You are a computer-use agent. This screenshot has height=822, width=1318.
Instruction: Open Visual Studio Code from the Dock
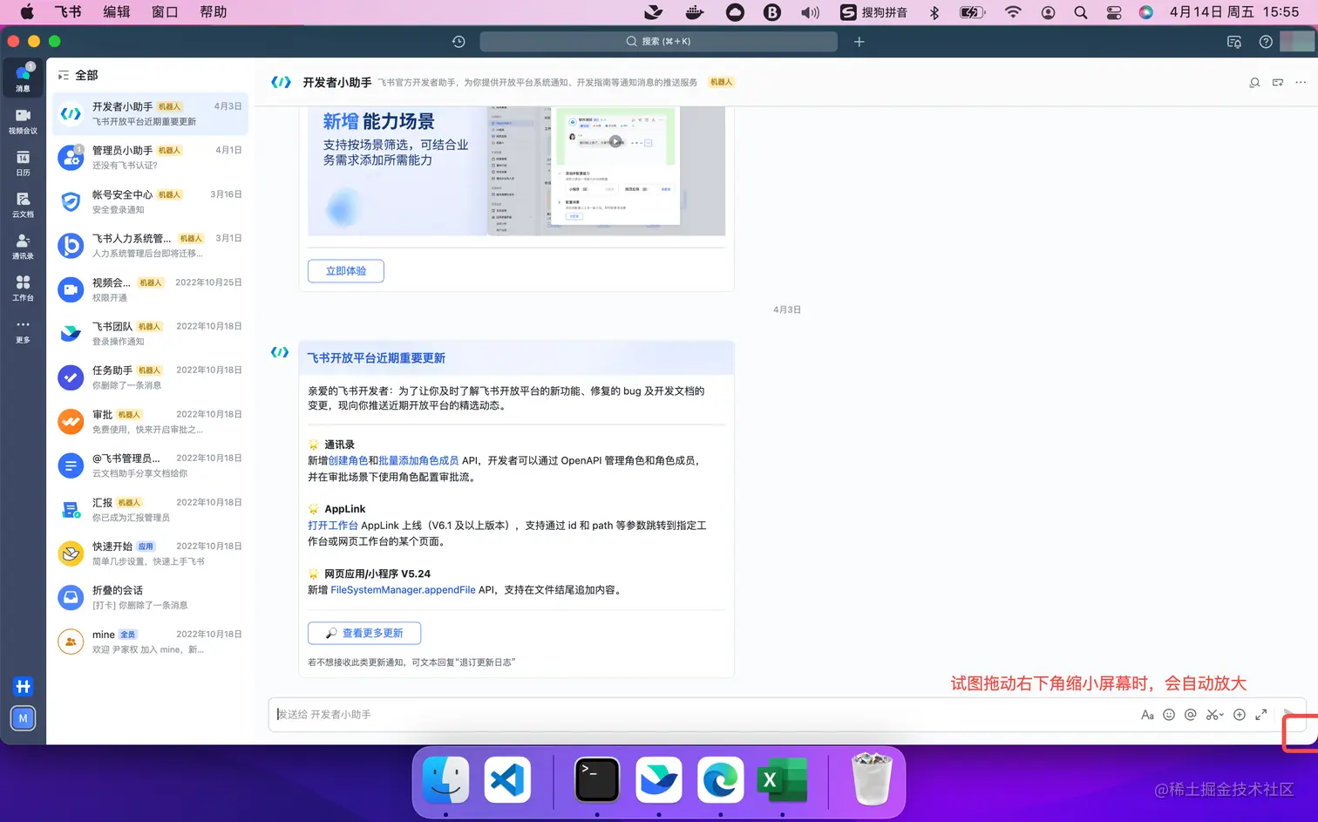click(x=507, y=779)
